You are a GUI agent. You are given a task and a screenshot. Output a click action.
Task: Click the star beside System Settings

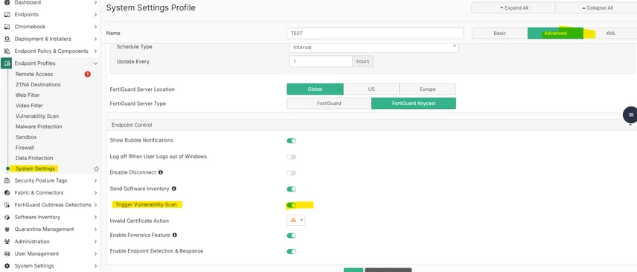pyautogui.click(x=96, y=168)
